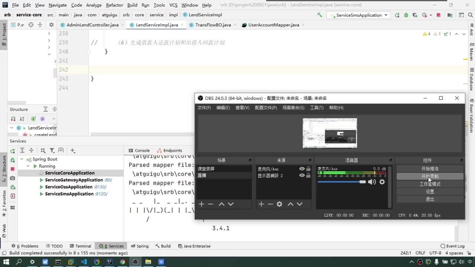Image resolution: width=475 pixels, height=267 pixels.
Task: Collapse the Spring Boot tree node
Action: pyautogui.click(x=22, y=159)
